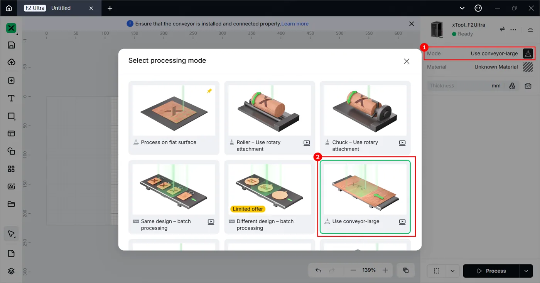Open the layout panel icon in sidebar

(11, 134)
